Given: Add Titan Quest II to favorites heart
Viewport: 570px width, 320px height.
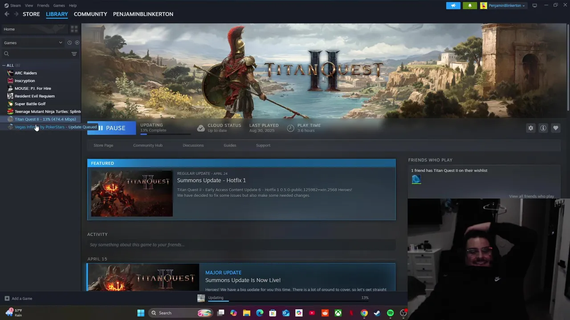Looking at the screenshot, I should point(555,128).
